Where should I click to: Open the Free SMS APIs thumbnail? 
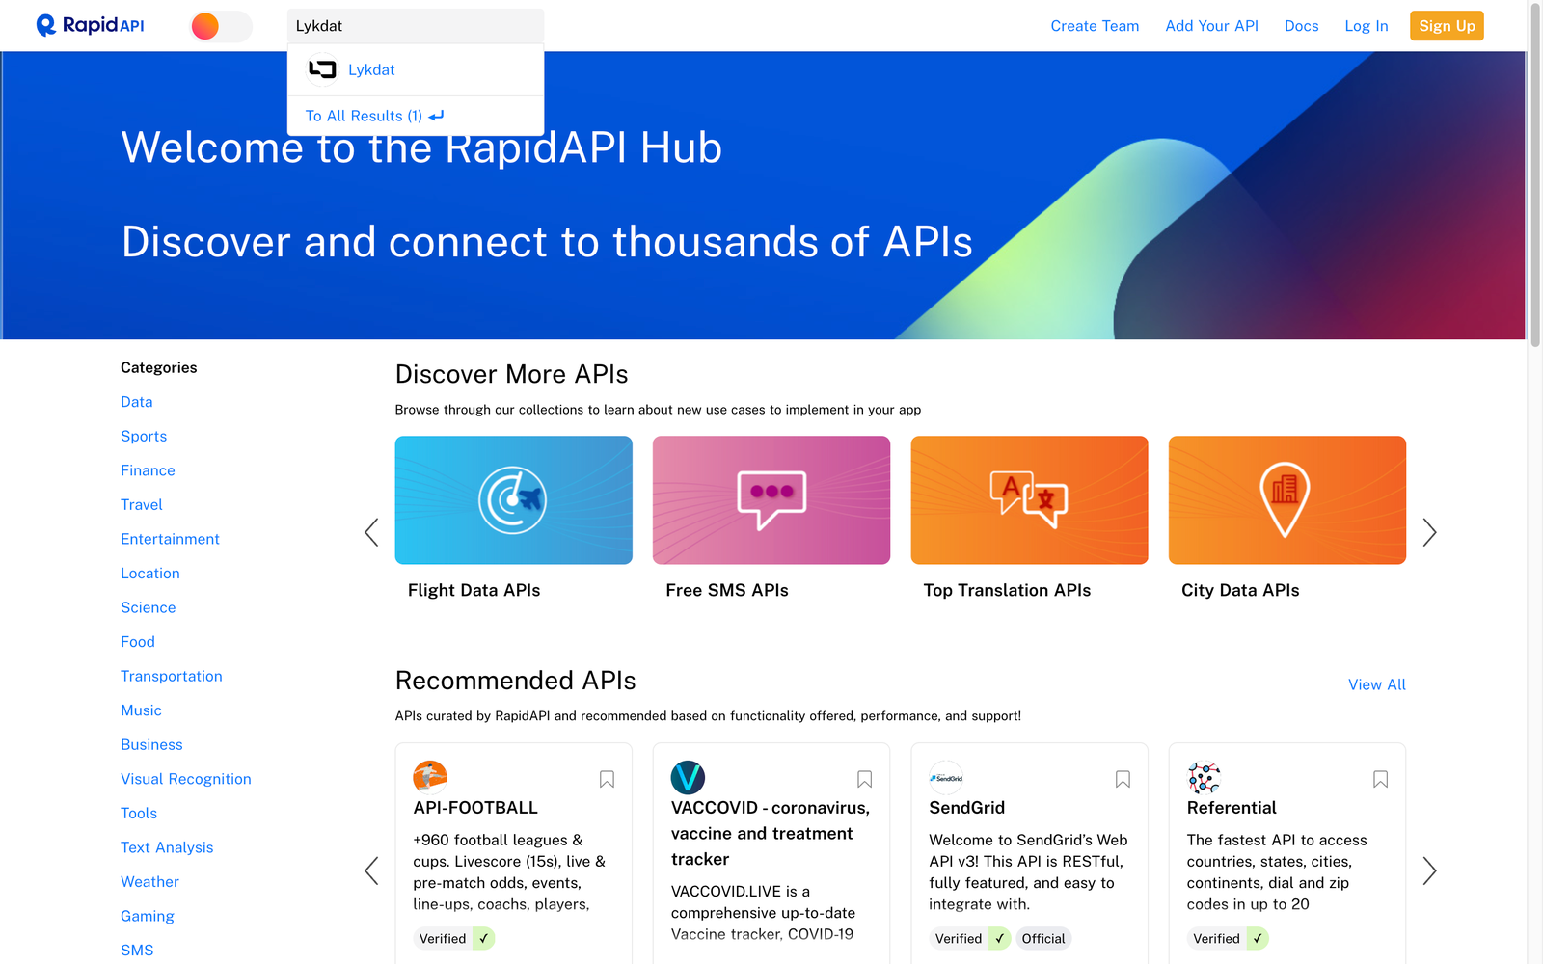tap(771, 500)
